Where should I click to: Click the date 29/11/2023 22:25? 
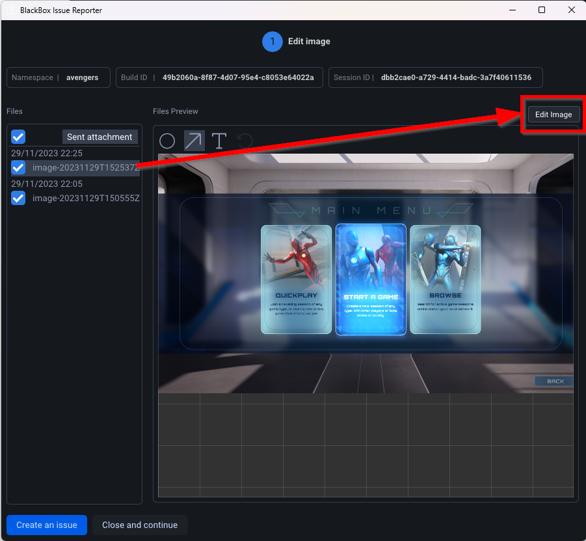point(47,153)
